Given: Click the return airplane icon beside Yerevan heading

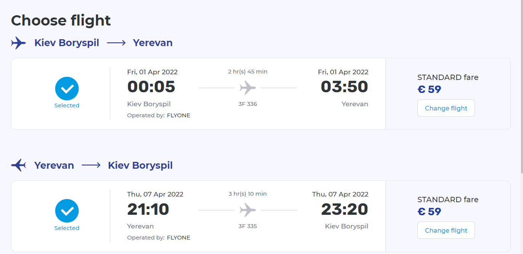Looking at the screenshot, I should pos(18,165).
